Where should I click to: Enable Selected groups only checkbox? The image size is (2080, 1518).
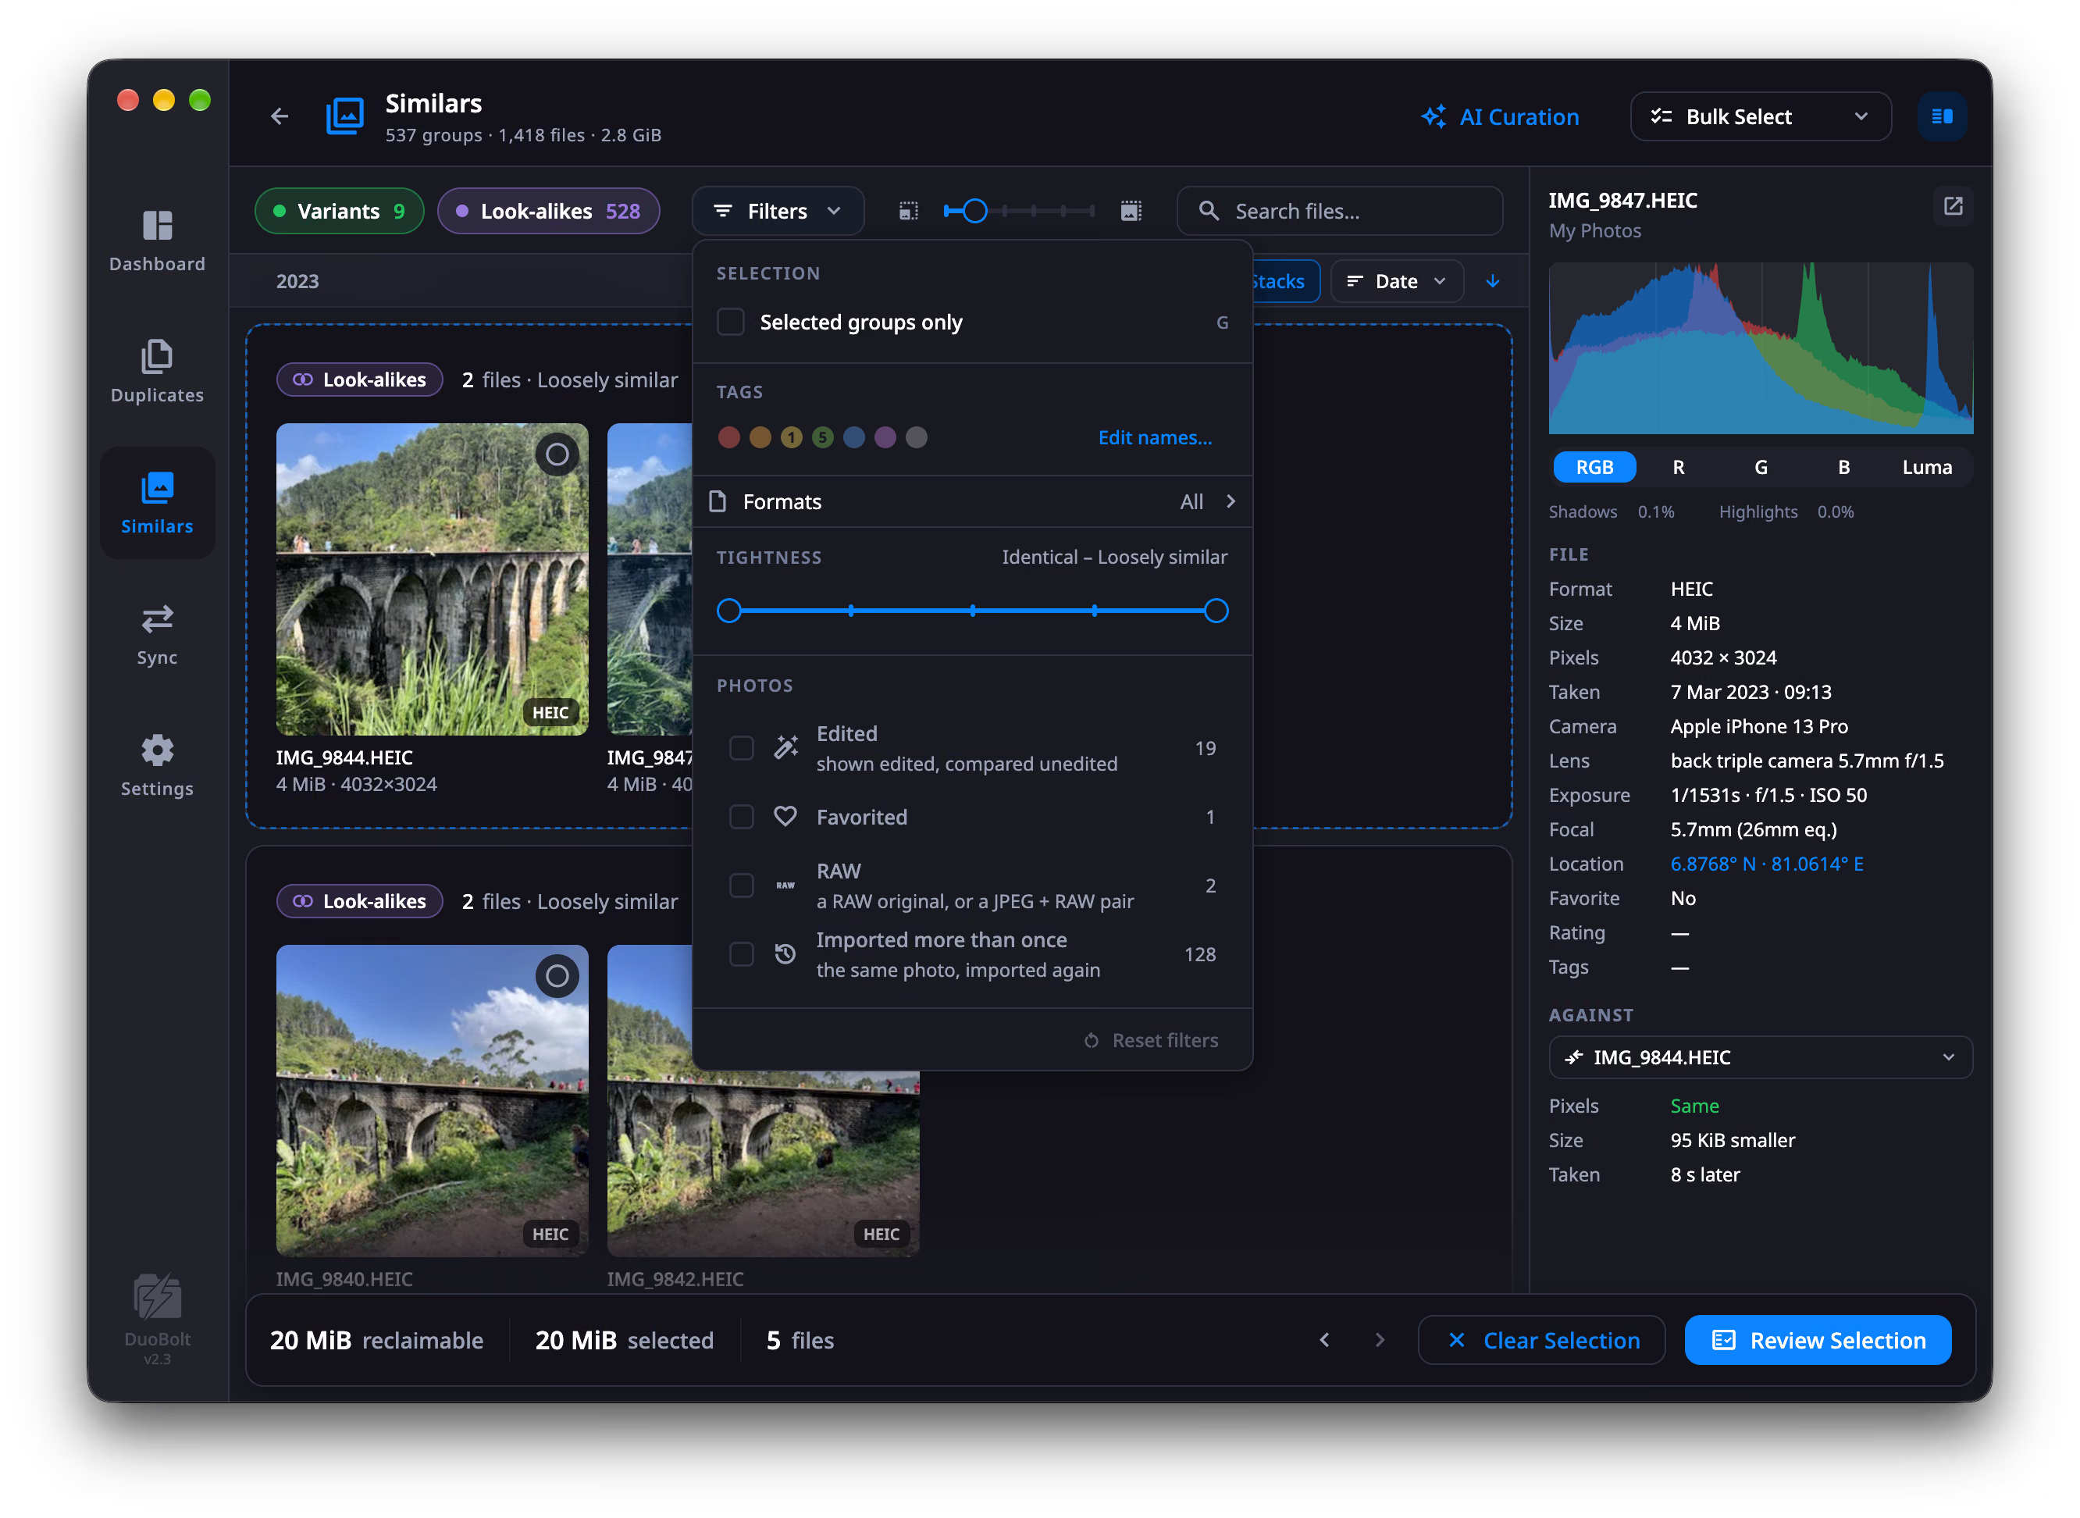click(x=730, y=322)
